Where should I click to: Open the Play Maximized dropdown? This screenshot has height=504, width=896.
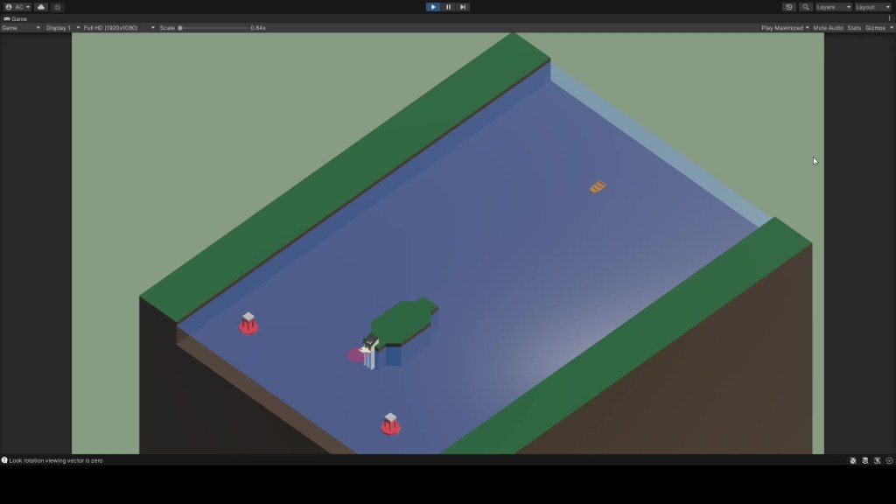pyautogui.click(x=785, y=28)
